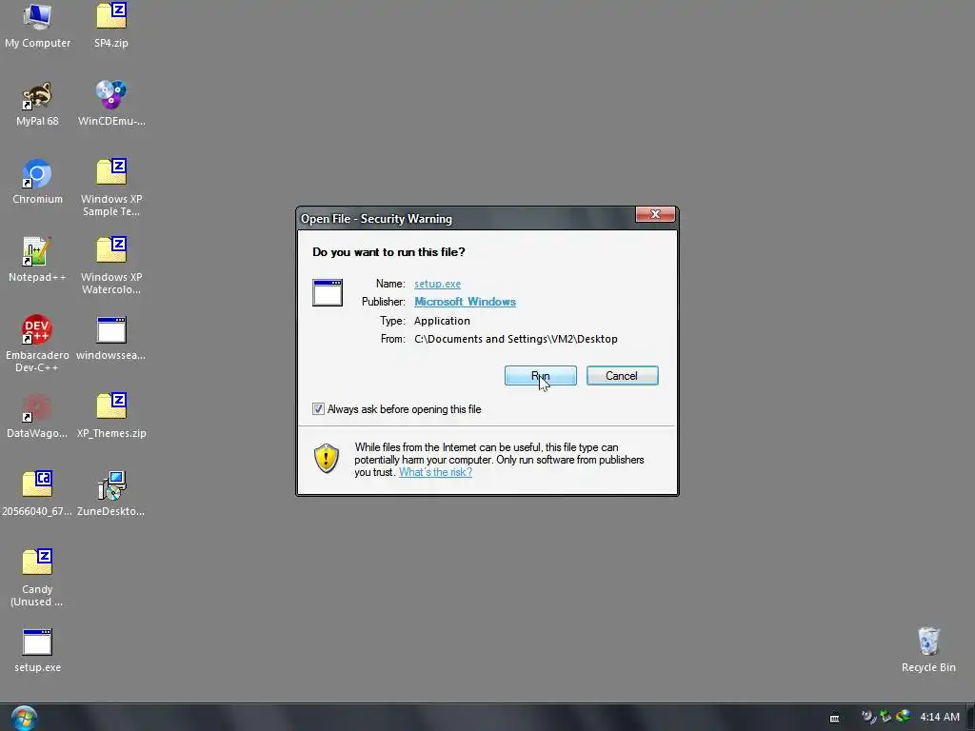View Microsoft Windows publisher details
The width and height of the screenshot is (975, 731).
click(x=465, y=302)
